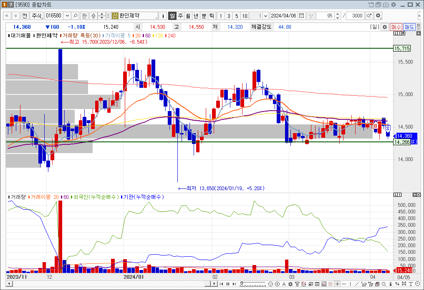
Task: Open the interval number dropdown arrow
Action: (x=265, y=16)
